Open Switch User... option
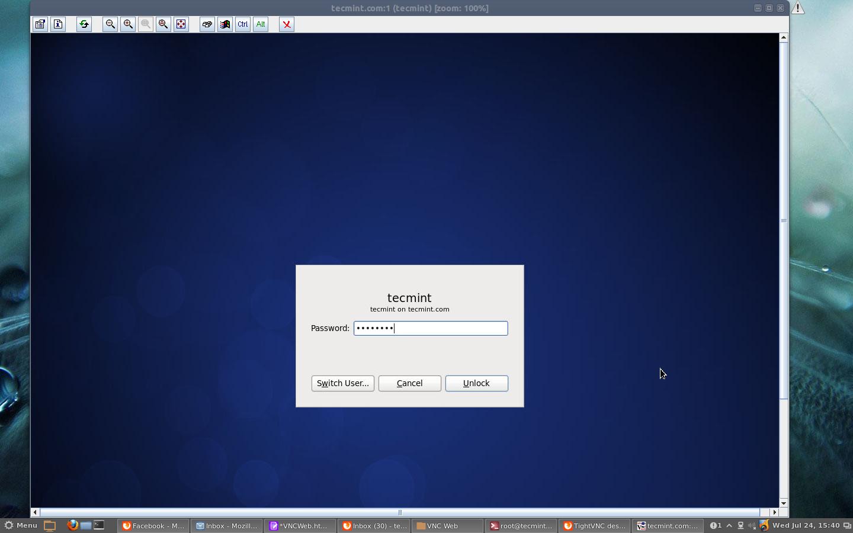The width and height of the screenshot is (853, 533). pos(343,383)
